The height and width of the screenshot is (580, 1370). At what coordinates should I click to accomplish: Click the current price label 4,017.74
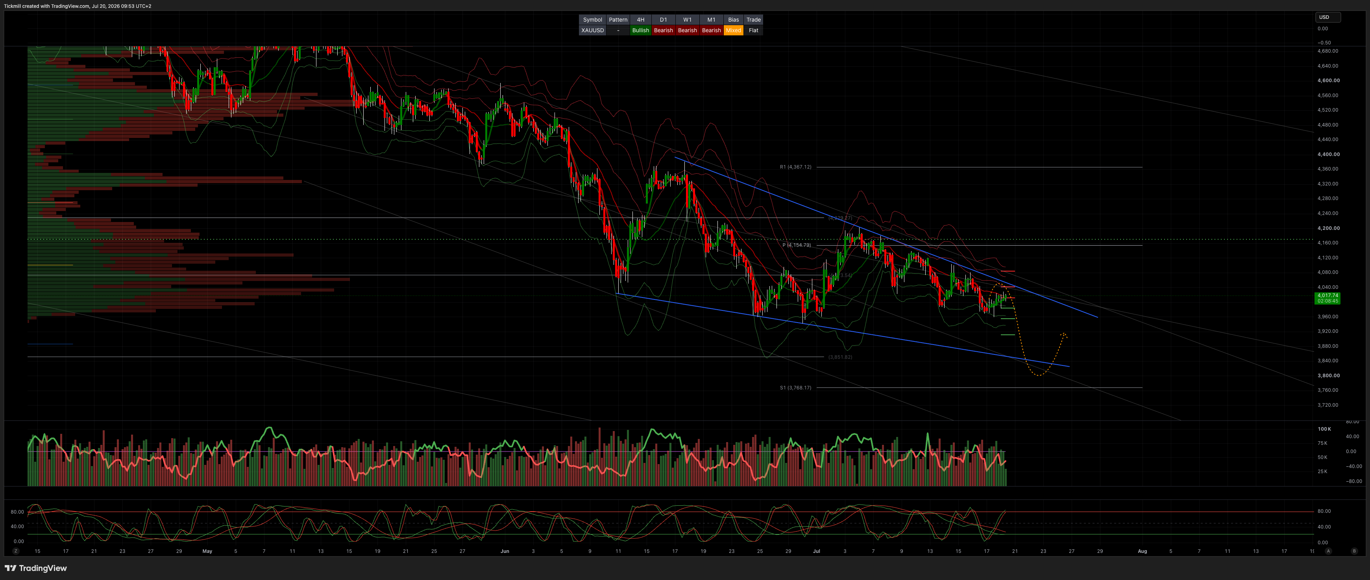pos(1327,296)
